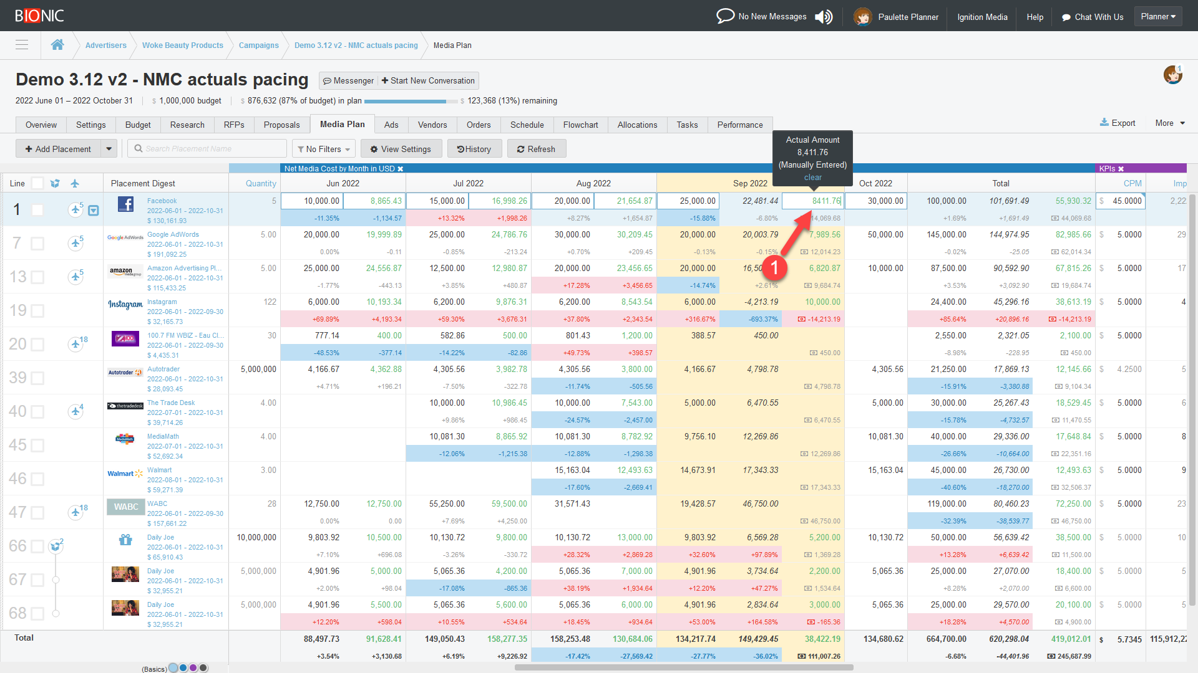Click the Chat With Us link
This screenshot has width=1198, height=673.
tap(1093, 17)
